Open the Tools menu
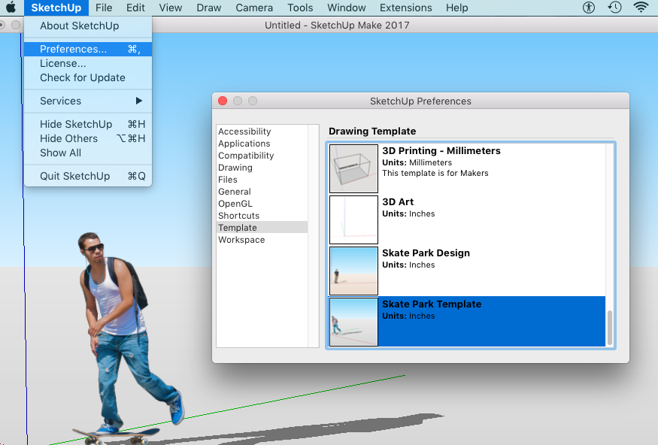Screen dimensions: 658x445 [x=300, y=8]
